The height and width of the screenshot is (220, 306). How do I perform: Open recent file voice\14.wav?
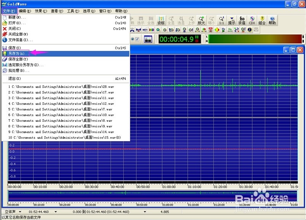[x=66, y=132]
